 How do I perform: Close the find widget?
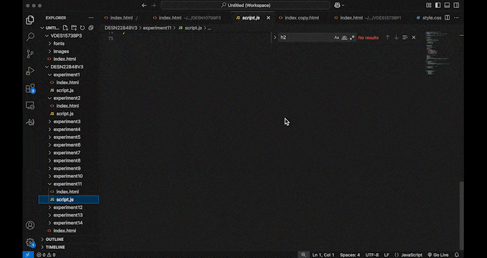tap(414, 38)
